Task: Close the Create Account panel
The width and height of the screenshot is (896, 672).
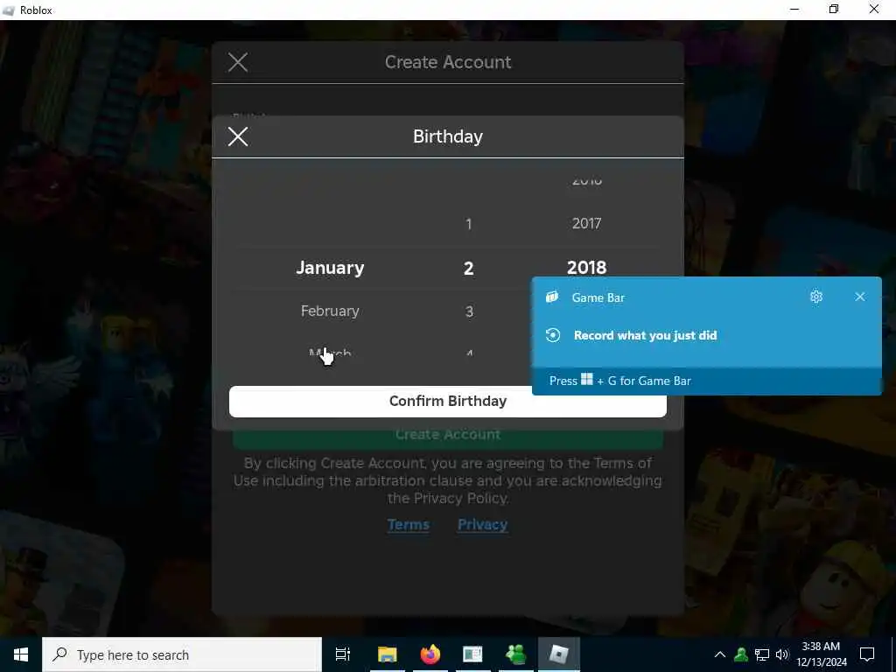Action: [x=238, y=62]
